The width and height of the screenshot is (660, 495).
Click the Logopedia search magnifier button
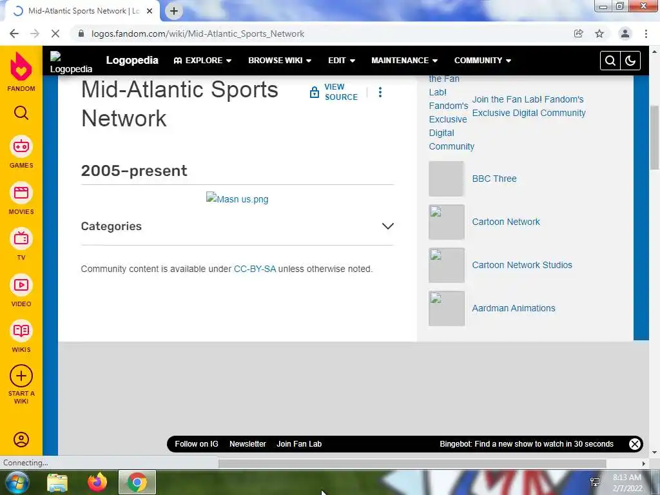tap(610, 61)
